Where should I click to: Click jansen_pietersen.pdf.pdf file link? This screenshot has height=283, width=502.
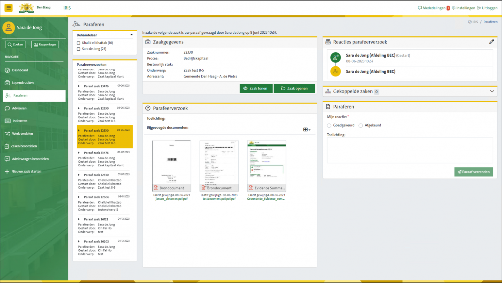(172, 199)
